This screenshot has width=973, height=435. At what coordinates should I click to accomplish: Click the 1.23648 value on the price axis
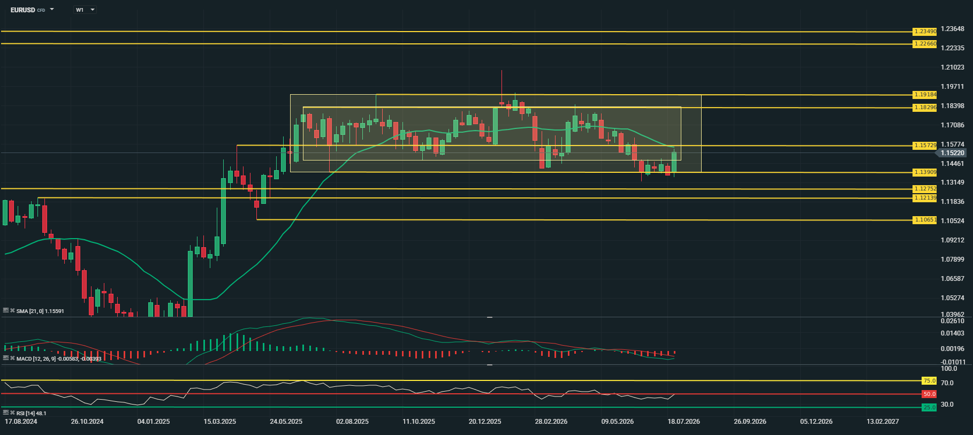pos(953,29)
